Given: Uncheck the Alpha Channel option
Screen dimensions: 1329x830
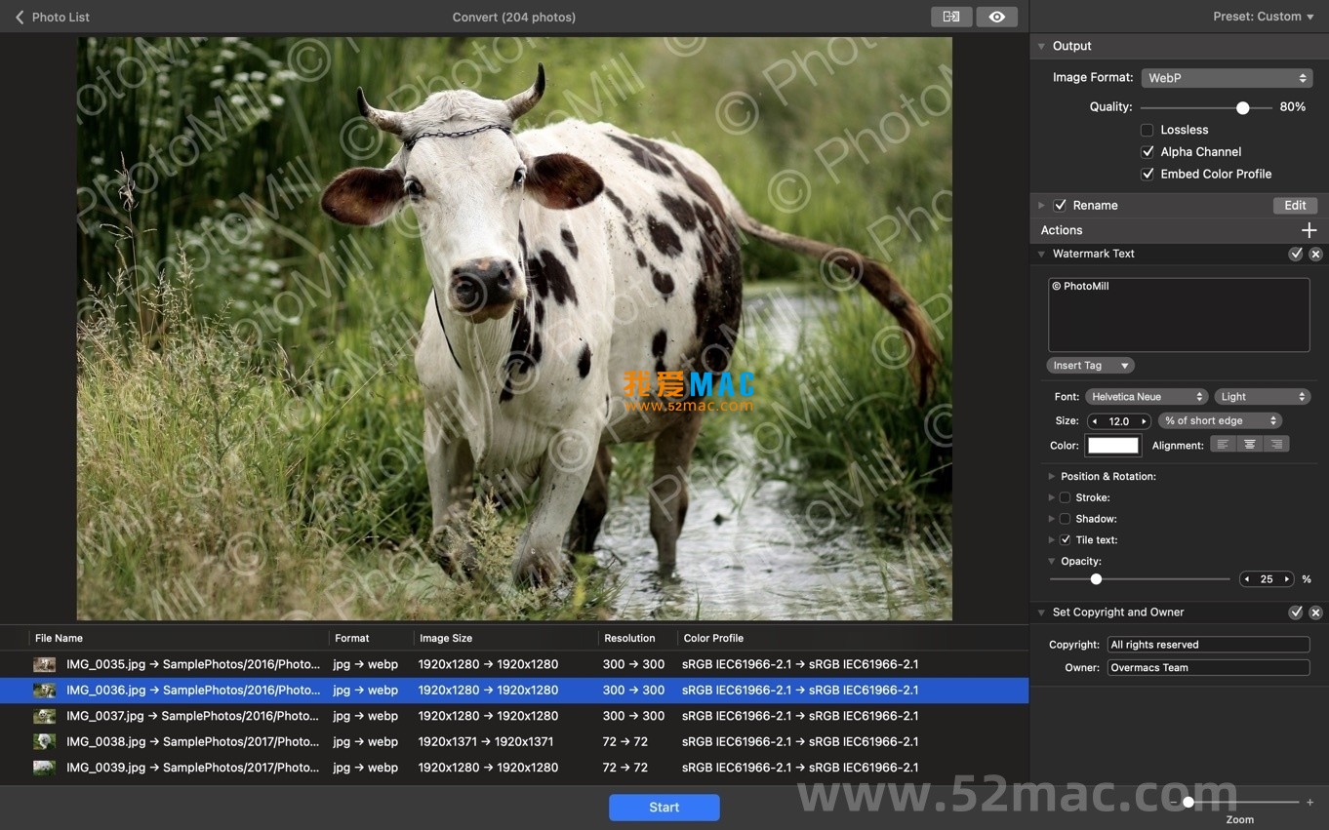Looking at the screenshot, I should pyautogui.click(x=1148, y=151).
